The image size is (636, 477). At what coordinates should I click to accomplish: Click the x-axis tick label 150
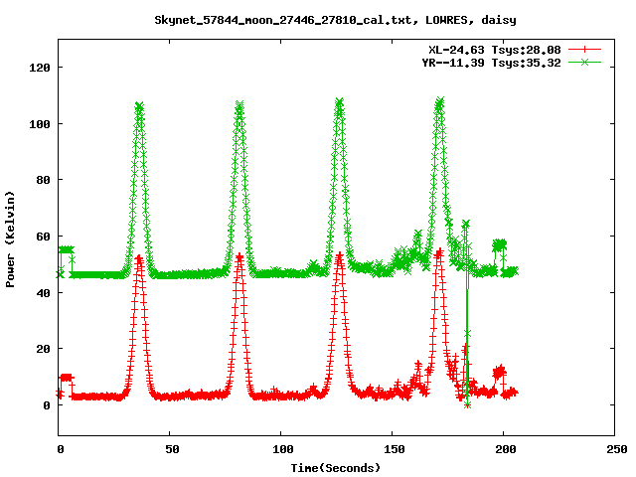394,449
